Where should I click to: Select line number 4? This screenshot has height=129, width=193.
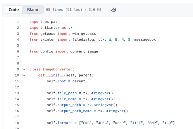click(18, 40)
